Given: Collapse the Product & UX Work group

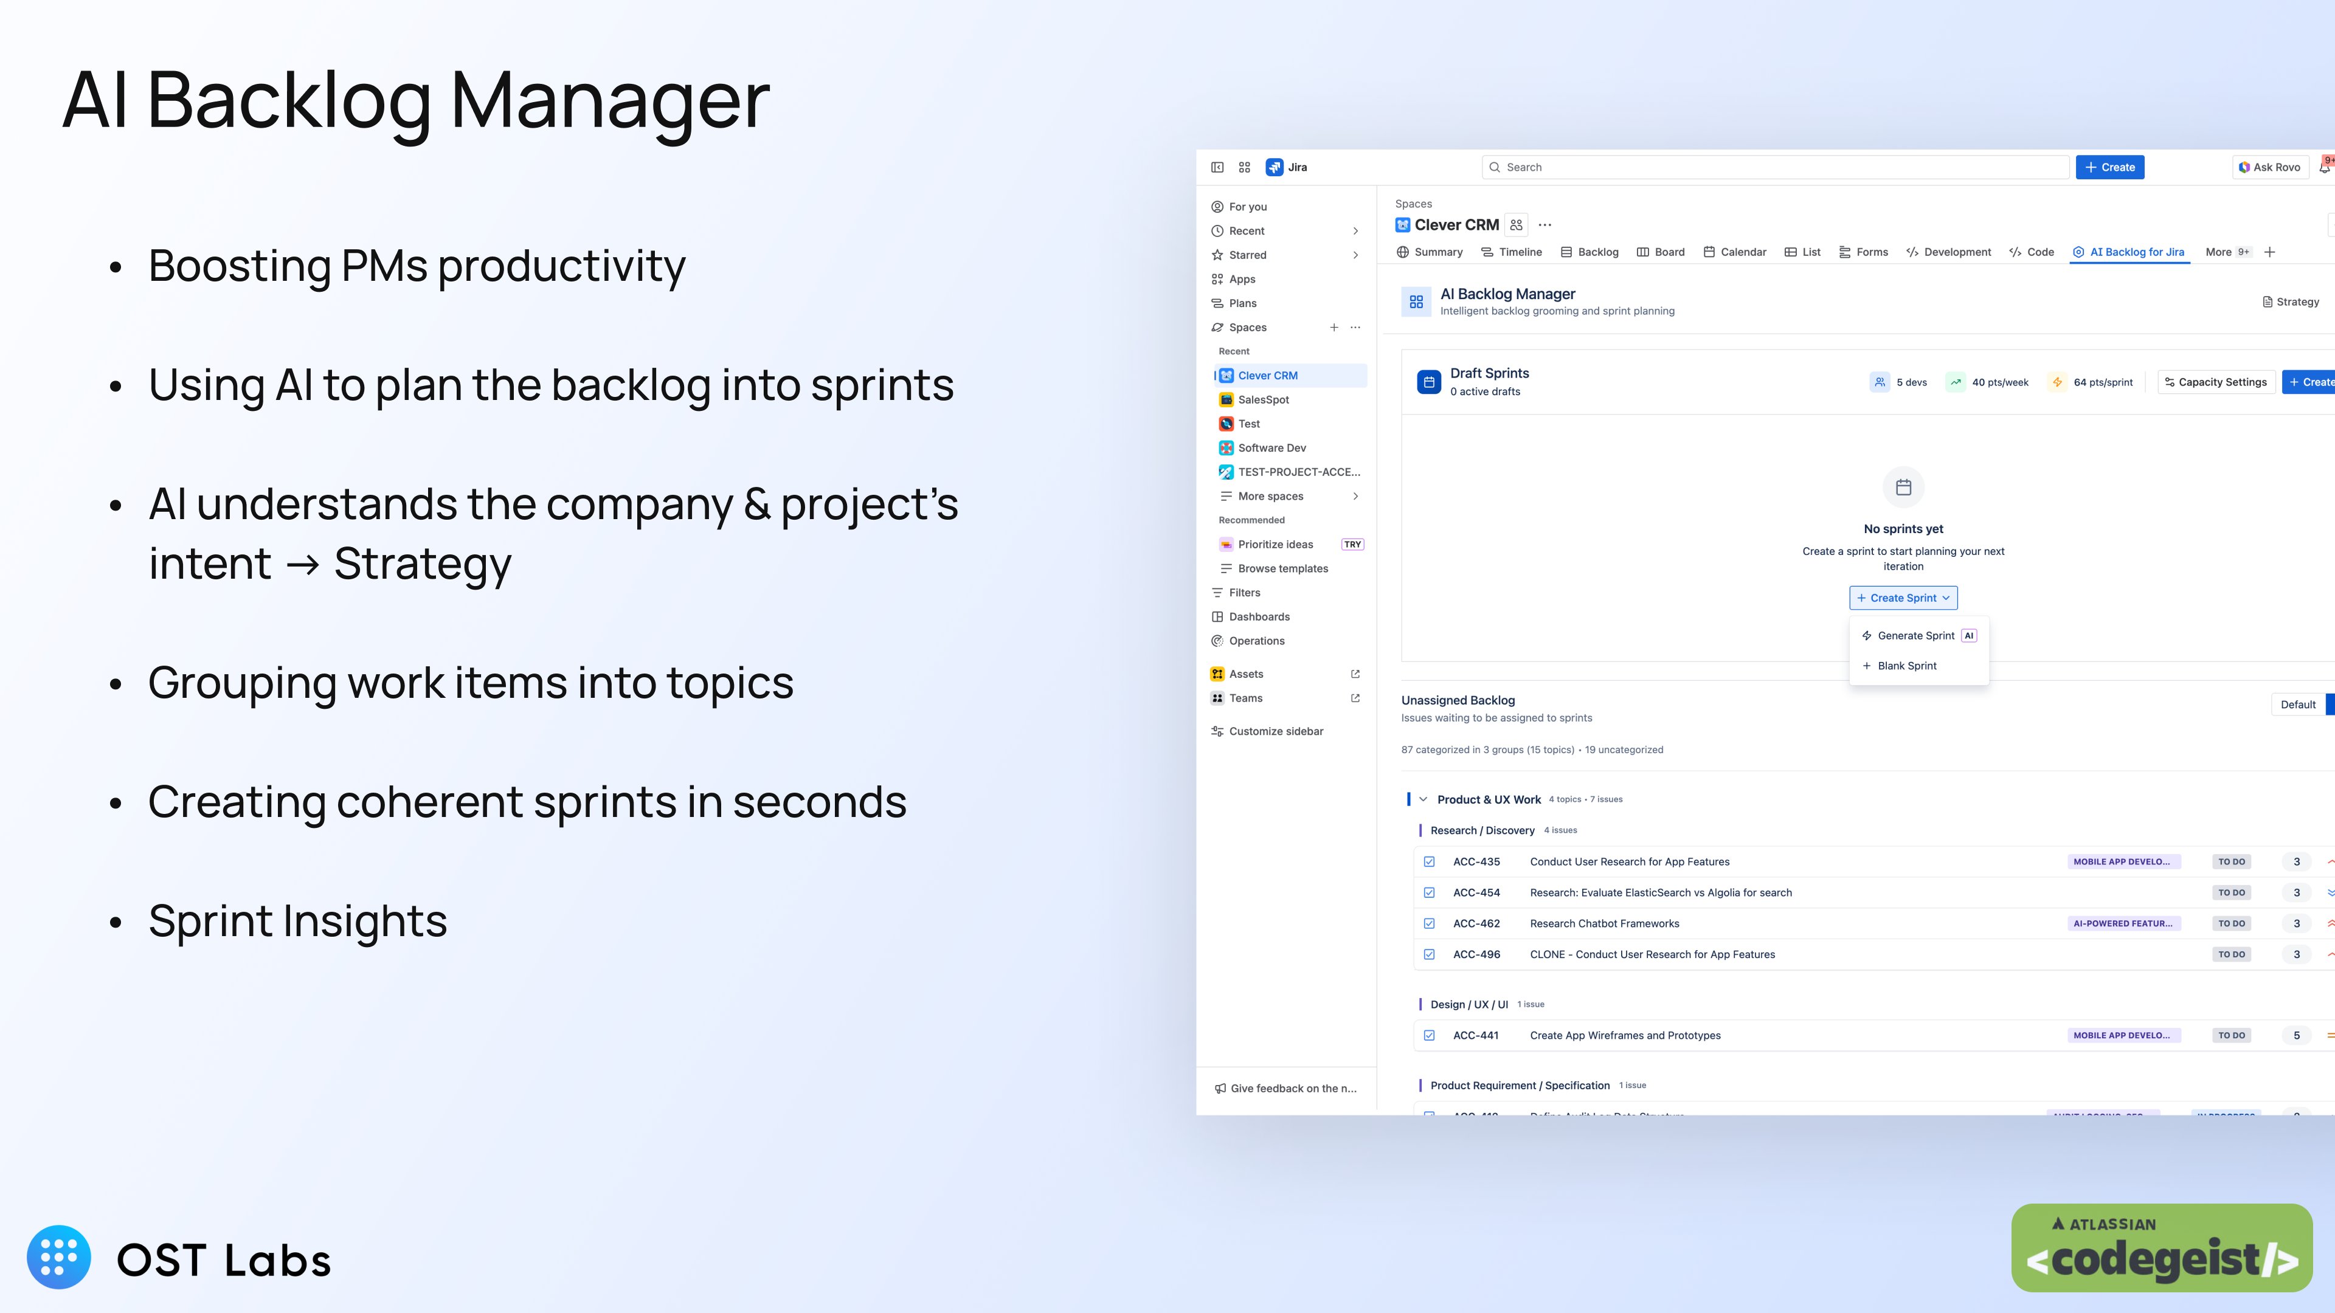Looking at the screenshot, I should pyautogui.click(x=1423, y=799).
